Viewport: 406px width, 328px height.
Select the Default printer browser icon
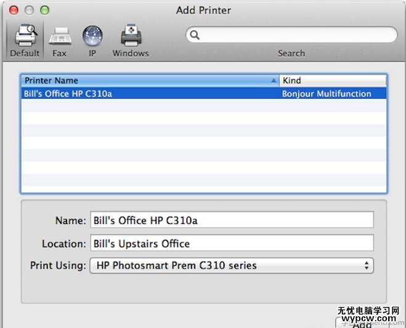(25, 39)
